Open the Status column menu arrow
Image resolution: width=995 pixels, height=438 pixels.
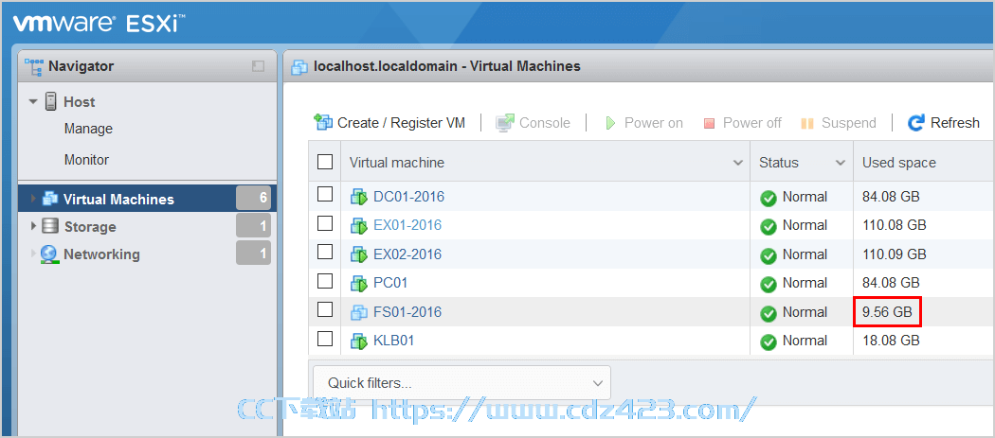click(x=841, y=163)
